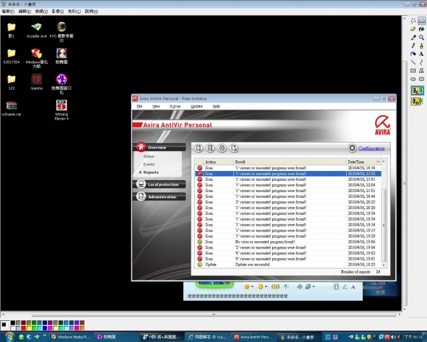
Task: Sort reports by the Date/Time column arrow
Action: coord(378,162)
